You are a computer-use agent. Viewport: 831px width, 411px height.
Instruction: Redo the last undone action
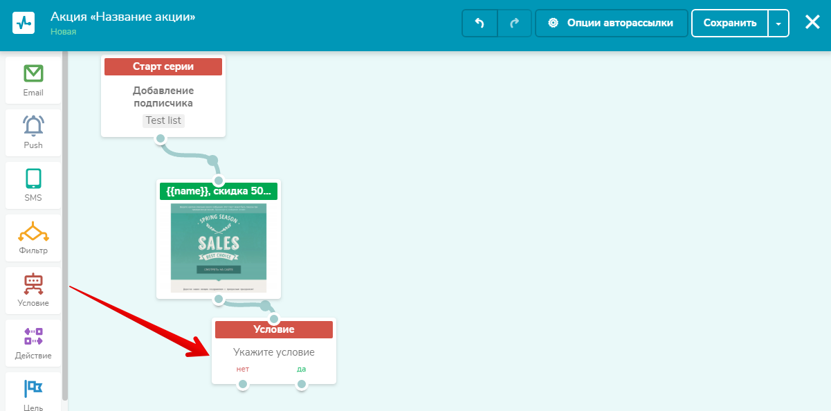[x=514, y=23]
